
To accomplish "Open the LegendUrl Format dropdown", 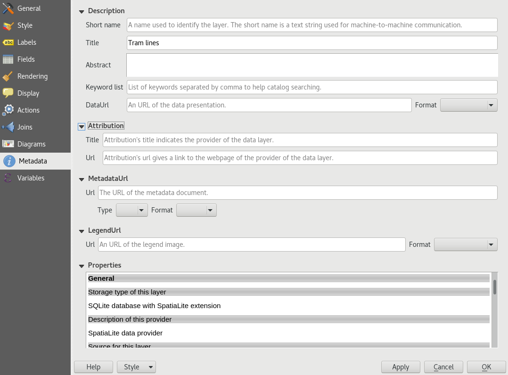I will click(466, 245).
